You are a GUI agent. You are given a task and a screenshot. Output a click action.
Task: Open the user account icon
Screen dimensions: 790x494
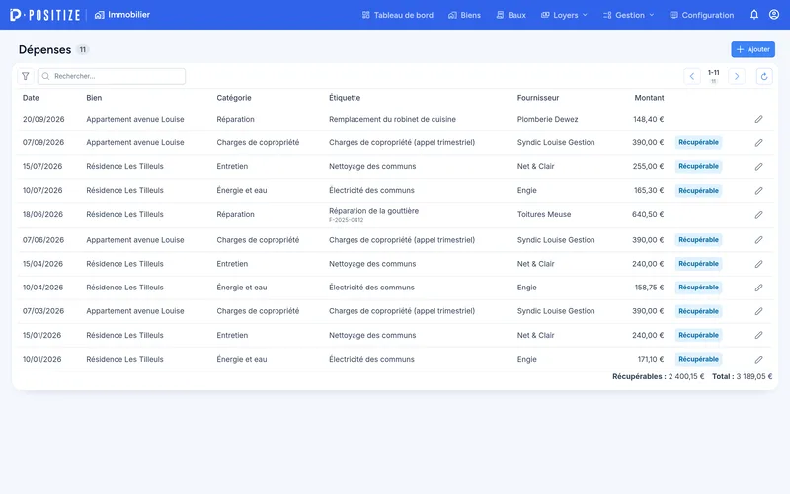pyautogui.click(x=774, y=15)
